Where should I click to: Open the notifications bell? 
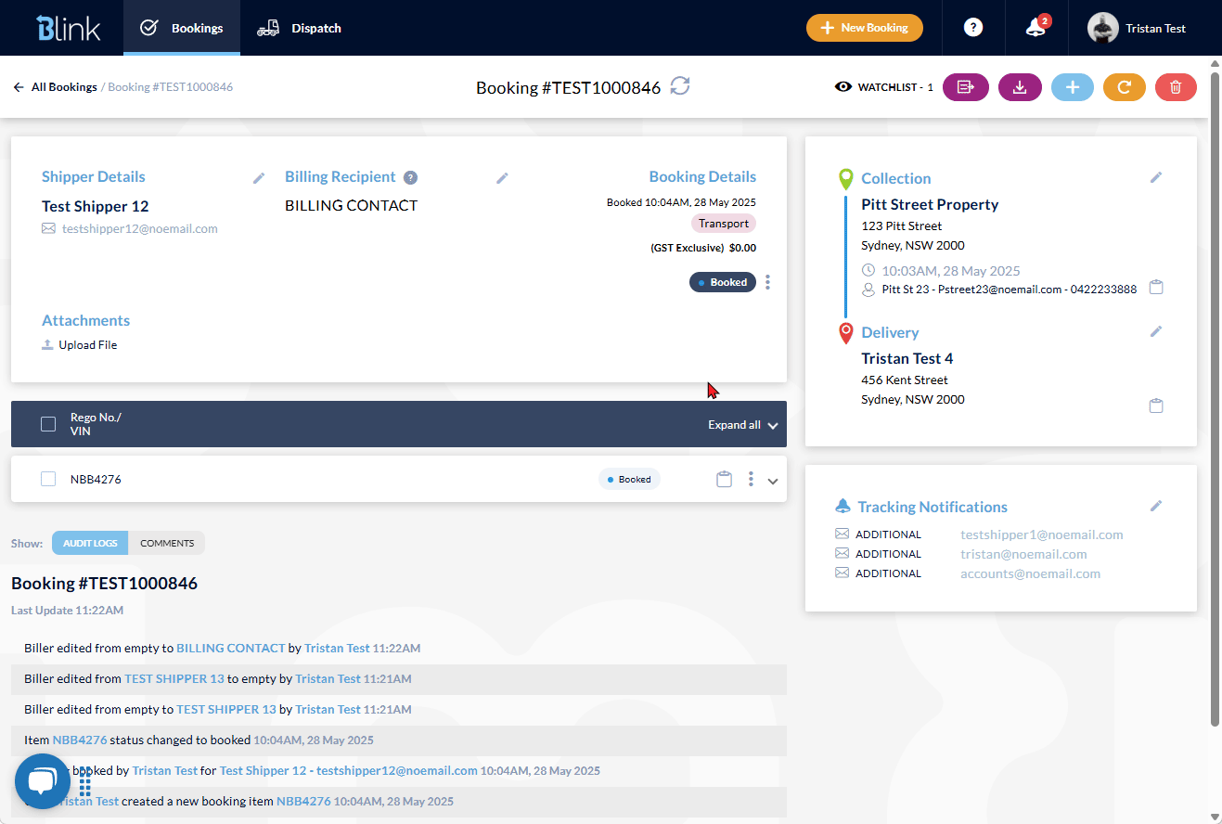tap(1035, 28)
